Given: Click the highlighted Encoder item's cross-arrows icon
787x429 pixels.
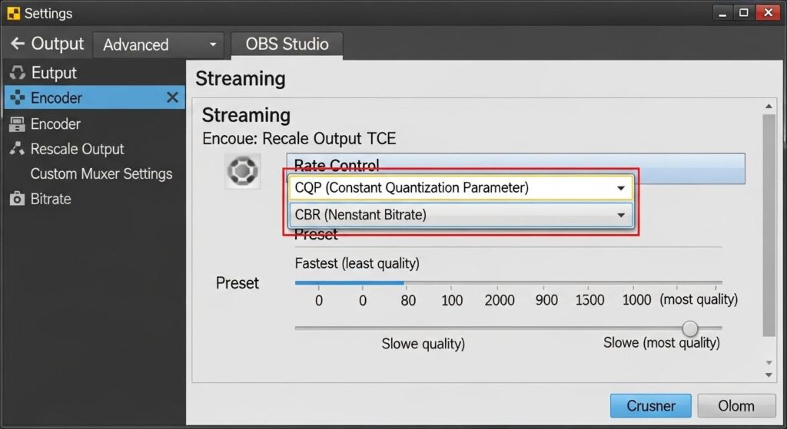Looking at the screenshot, I should tap(17, 97).
